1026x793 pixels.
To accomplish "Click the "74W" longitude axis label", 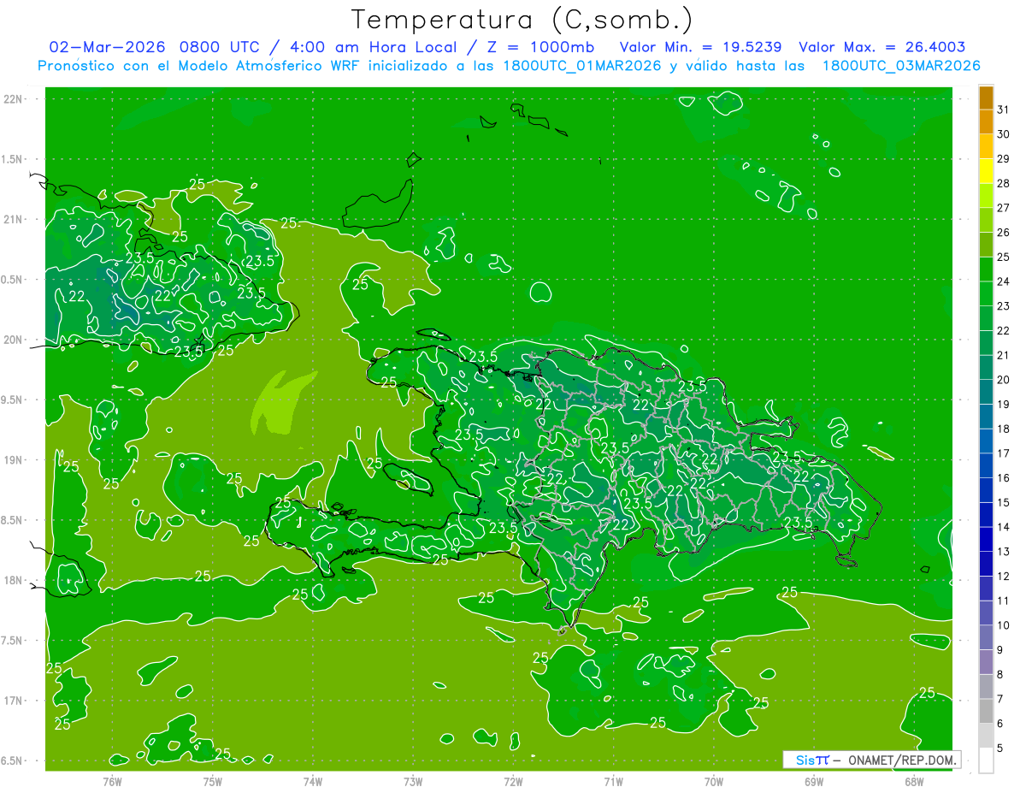I will click(313, 781).
